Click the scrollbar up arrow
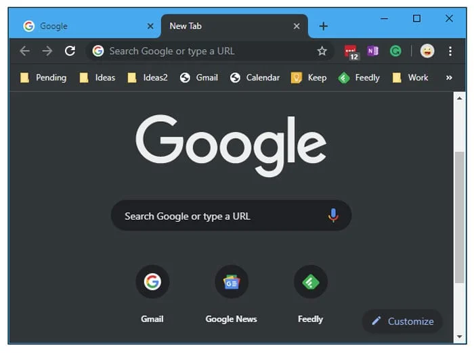474x353 pixels. (460, 98)
